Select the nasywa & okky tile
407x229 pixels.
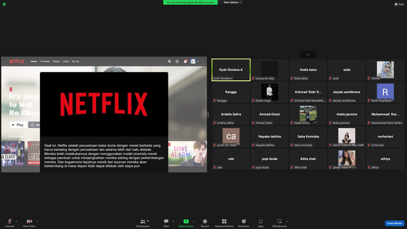[x=270, y=70]
